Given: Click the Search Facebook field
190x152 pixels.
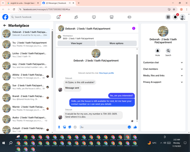Looking at the screenshot, I should [30, 17].
